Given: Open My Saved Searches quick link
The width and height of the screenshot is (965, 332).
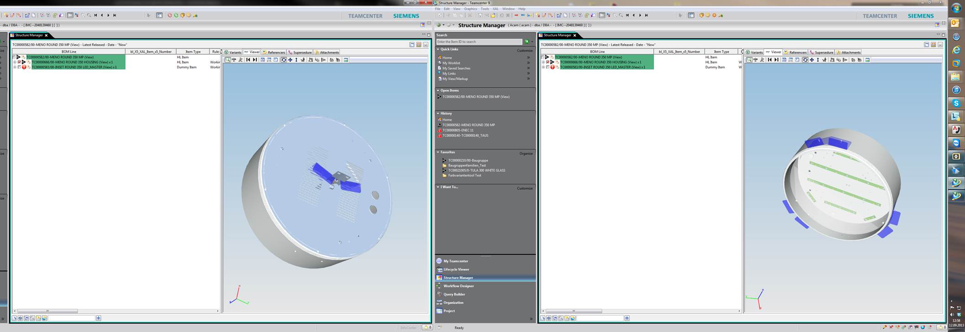Looking at the screenshot, I should point(457,68).
